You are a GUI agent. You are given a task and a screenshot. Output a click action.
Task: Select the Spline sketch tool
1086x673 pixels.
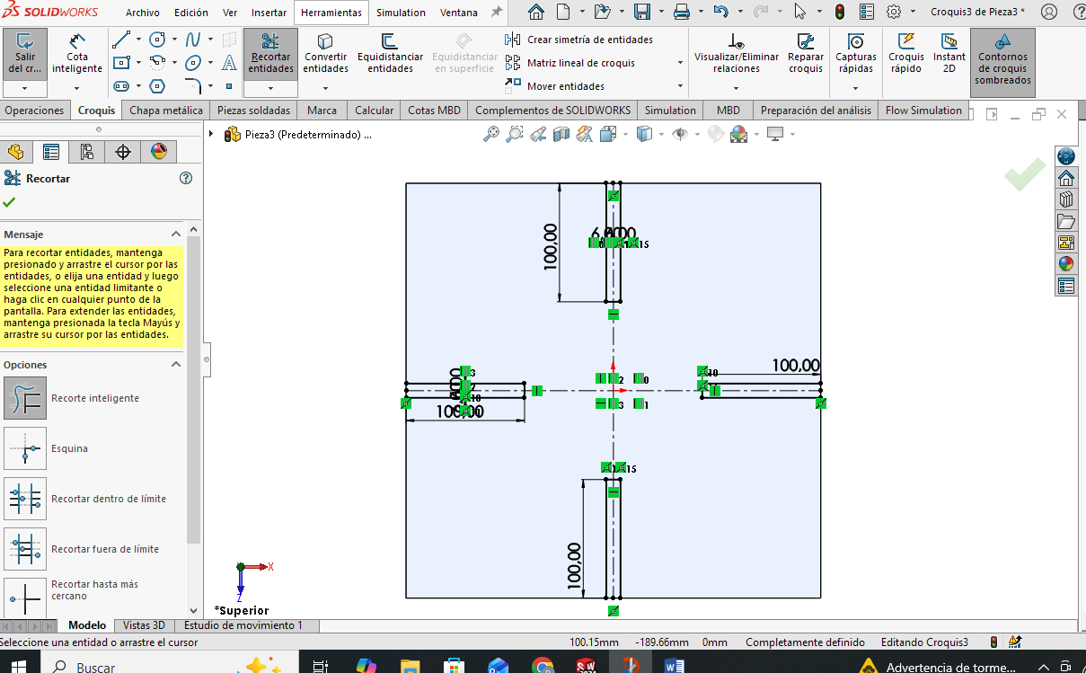pyautogui.click(x=193, y=40)
